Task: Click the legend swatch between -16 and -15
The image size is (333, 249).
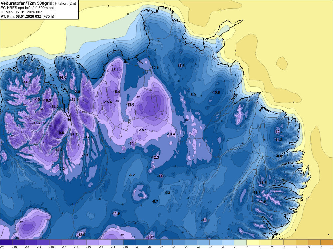Action: tap(55, 242)
